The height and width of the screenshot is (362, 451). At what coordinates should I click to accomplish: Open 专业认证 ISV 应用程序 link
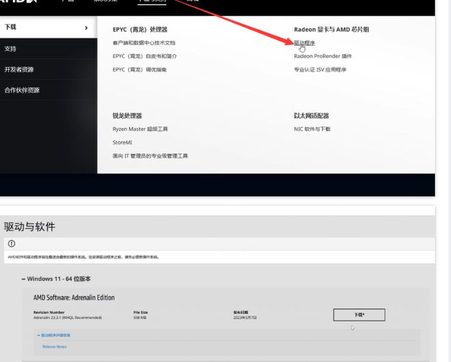[x=320, y=70]
